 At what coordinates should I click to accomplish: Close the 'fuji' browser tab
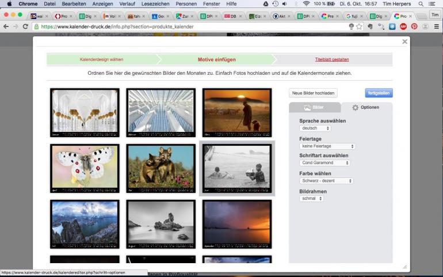click(361, 16)
